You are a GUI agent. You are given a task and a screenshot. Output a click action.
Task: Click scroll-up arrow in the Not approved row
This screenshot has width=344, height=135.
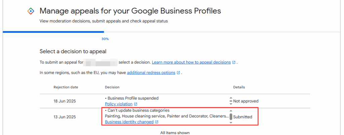point(231,98)
